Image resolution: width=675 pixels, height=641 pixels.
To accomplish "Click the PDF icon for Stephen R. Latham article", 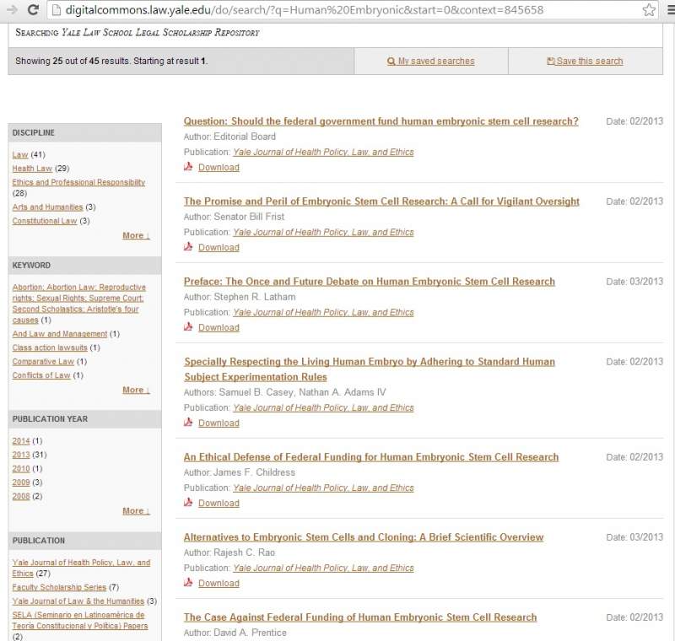I will tap(188, 326).
